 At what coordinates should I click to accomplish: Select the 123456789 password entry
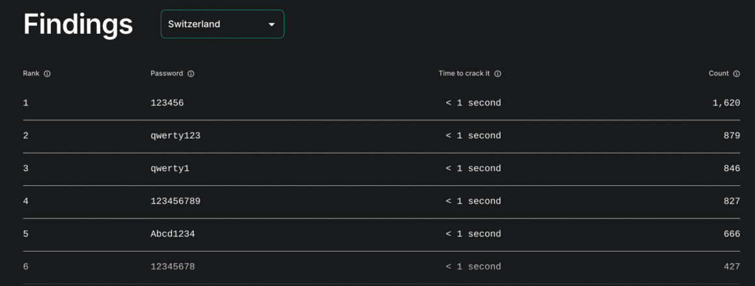point(175,201)
